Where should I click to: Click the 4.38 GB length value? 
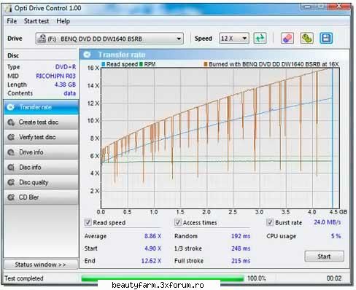click(65, 85)
